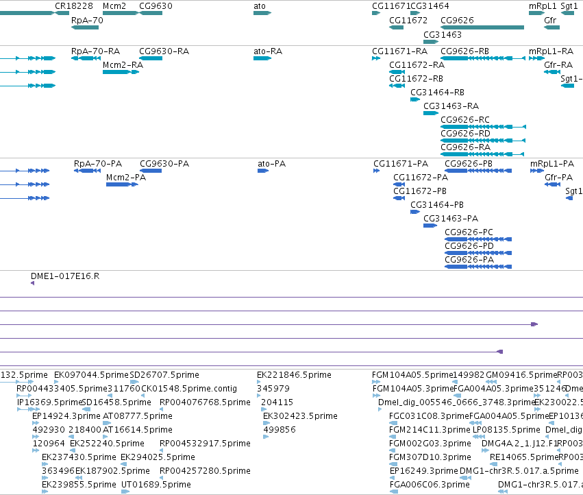This screenshot has width=583, height=495.
Task: Click the CG11672-RA transcript label
Action: pos(417,65)
